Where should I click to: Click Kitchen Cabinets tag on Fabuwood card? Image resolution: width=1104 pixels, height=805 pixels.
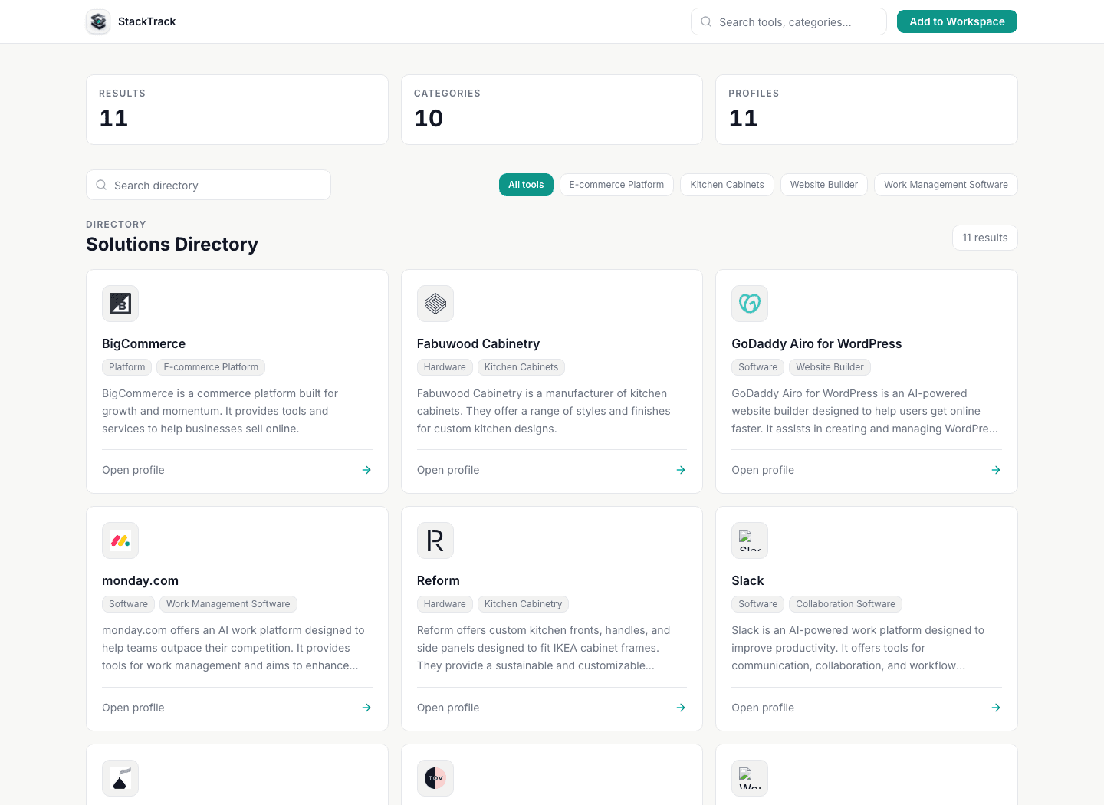pos(521,367)
